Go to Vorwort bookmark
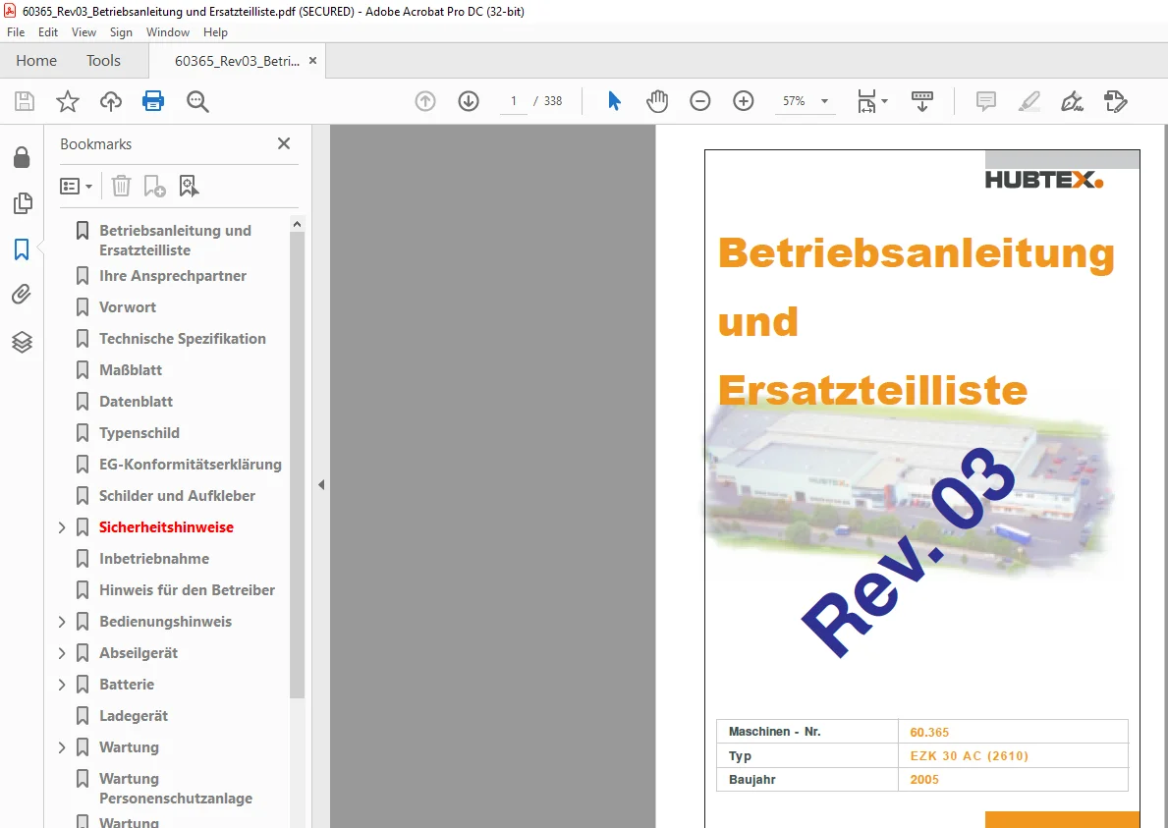The width and height of the screenshot is (1168, 828). coord(128,306)
